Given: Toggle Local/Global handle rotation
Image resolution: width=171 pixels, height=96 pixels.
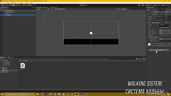Looking at the screenshot, I should coord(30,5).
